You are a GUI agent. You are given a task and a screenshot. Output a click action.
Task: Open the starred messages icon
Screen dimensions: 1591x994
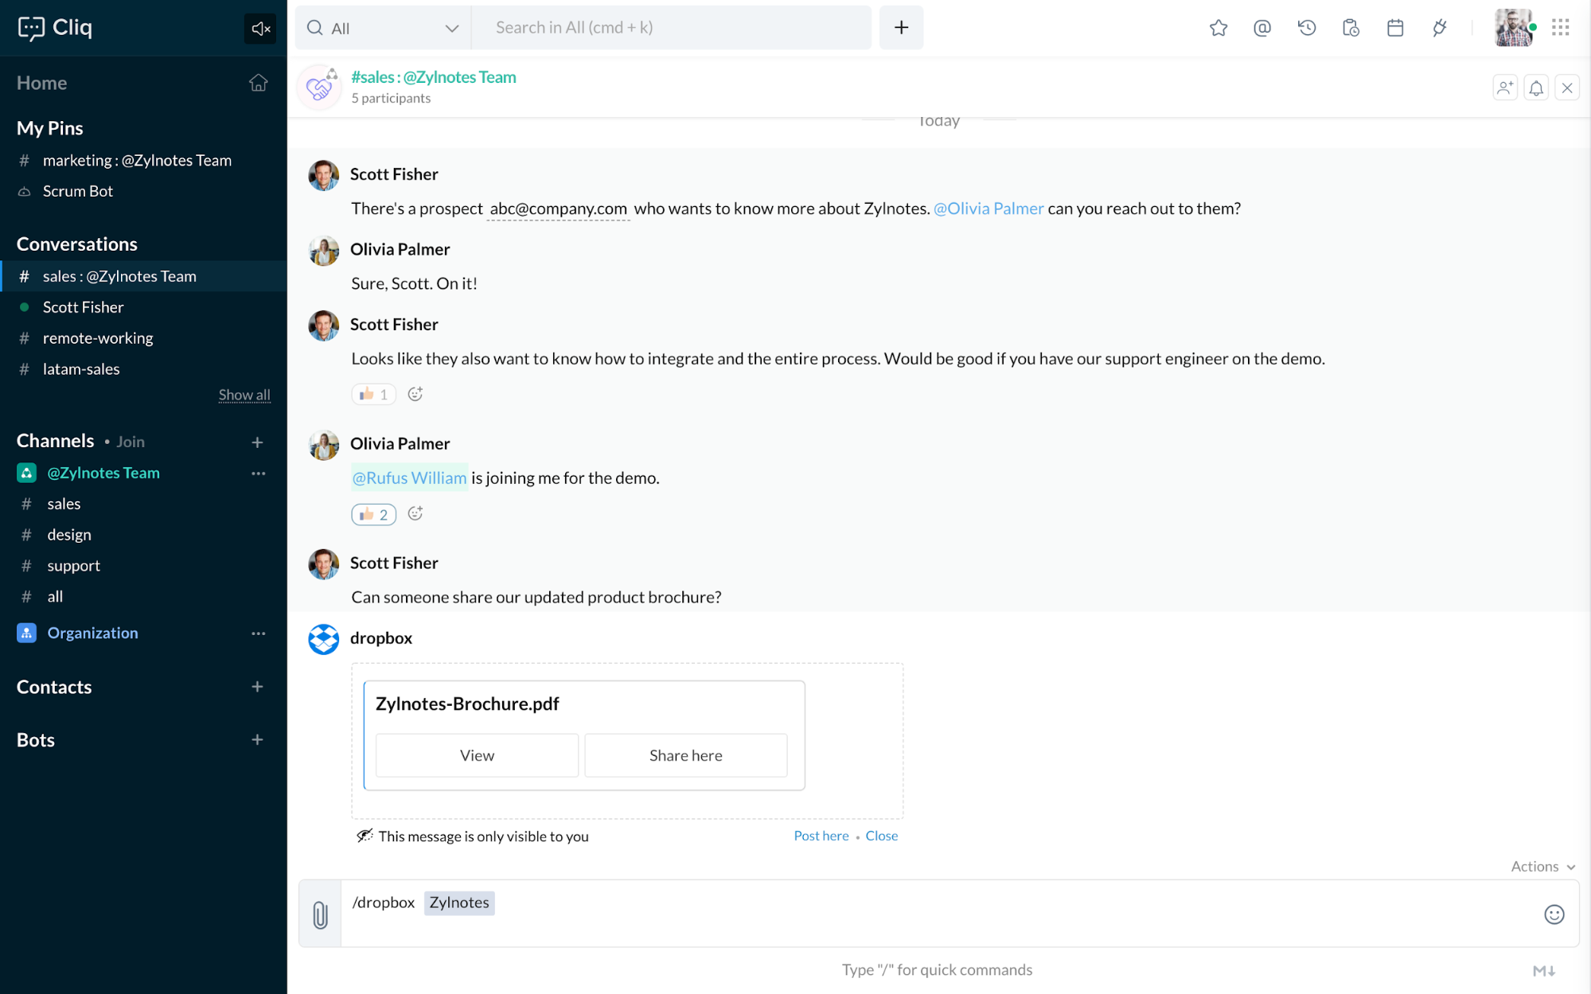1218,28
